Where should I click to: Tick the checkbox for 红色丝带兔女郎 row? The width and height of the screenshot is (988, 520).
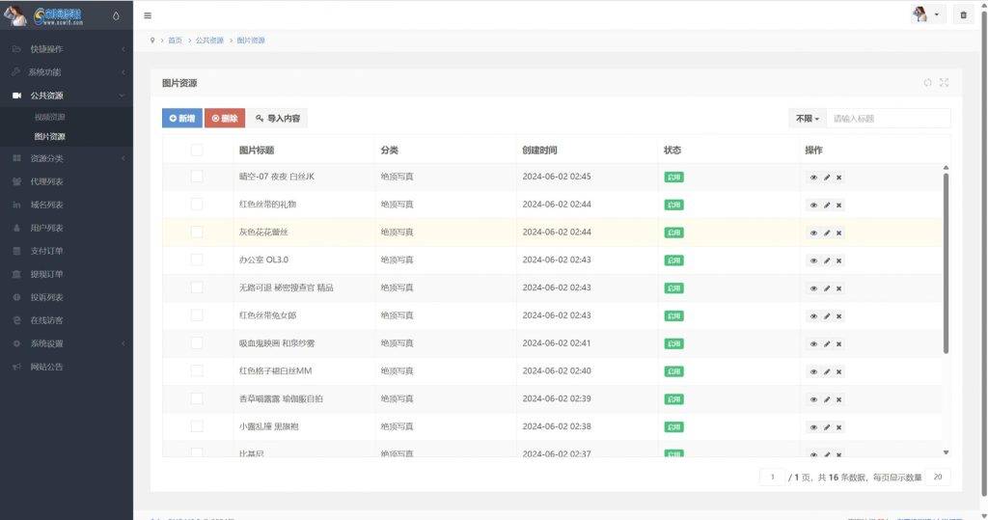point(197,315)
